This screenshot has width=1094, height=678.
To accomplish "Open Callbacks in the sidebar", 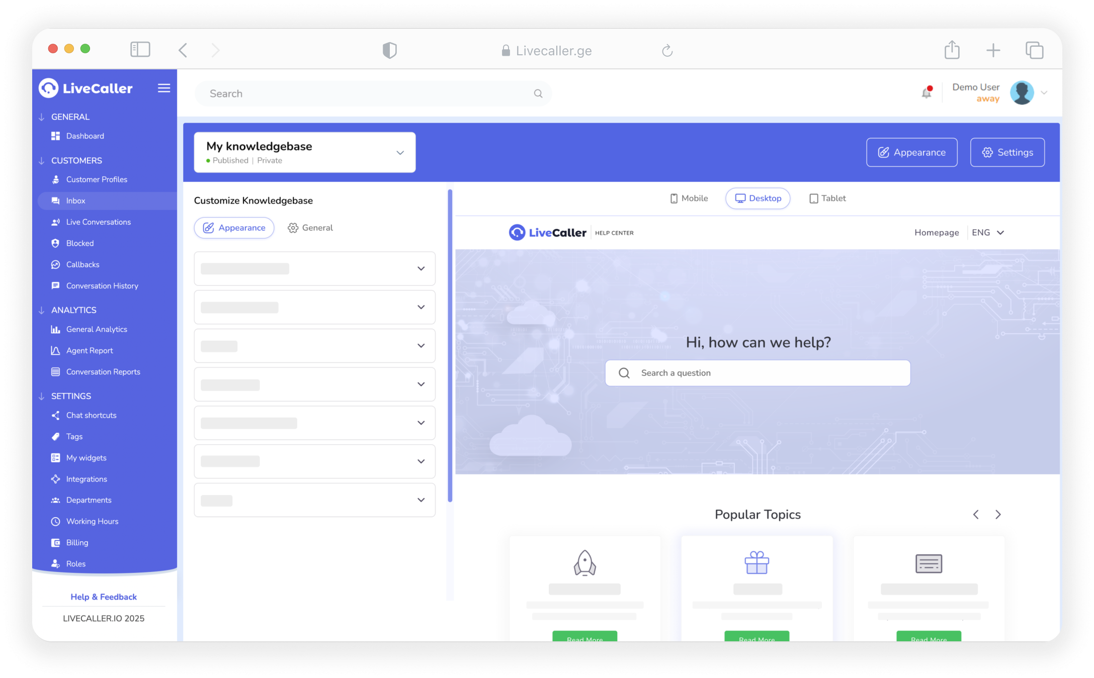I will pyautogui.click(x=82, y=264).
